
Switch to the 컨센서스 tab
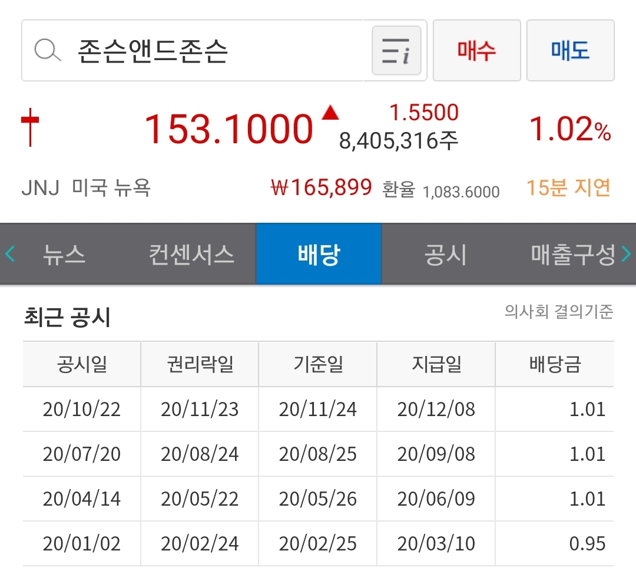coord(191,255)
